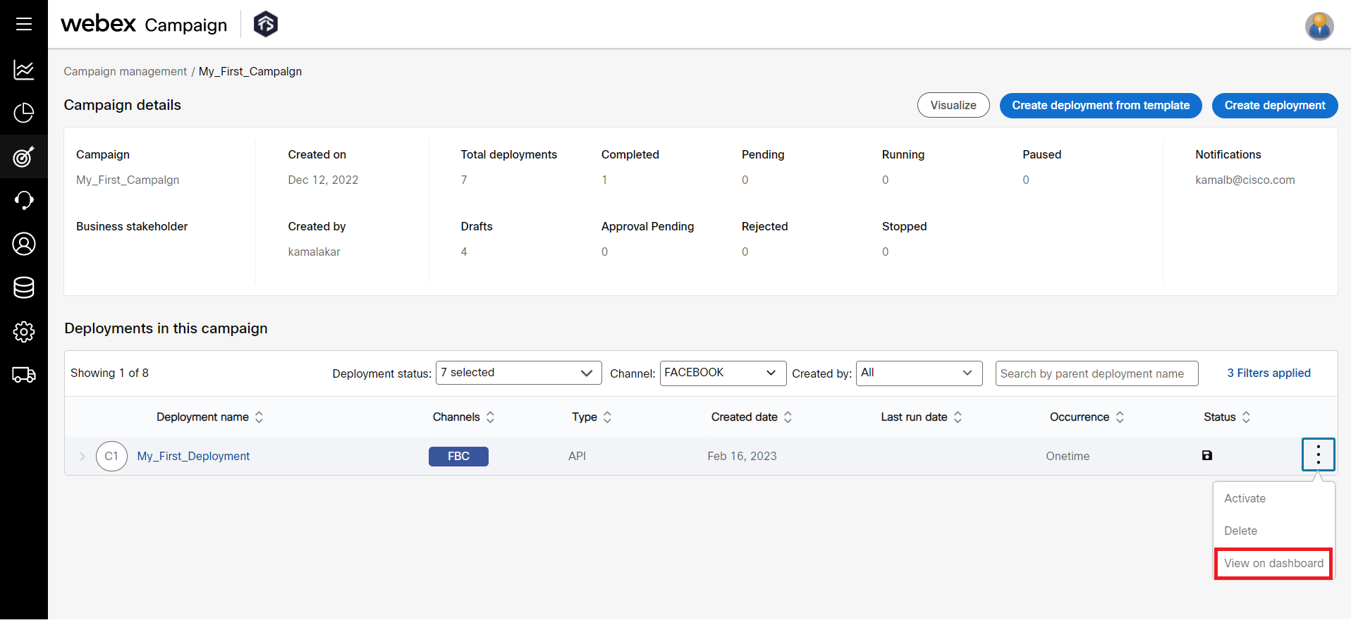Viewport: 1351px width, 625px height.
Task: Open the analytics line chart sidebar icon
Action: tap(24, 70)
